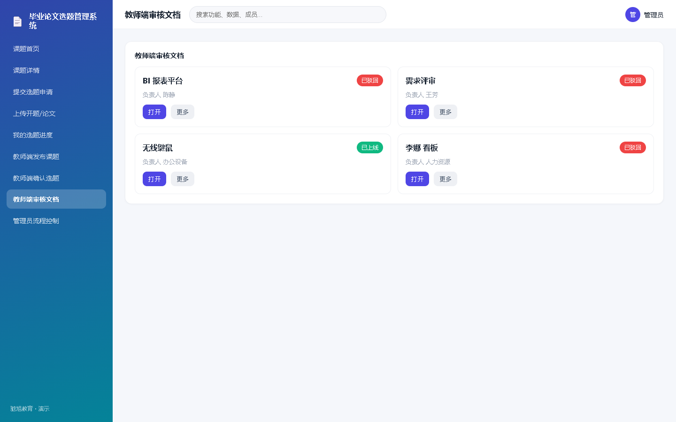The height and width of the screenshot is (422, 676).
Task: Click the 已驳回 badge on 需求评审
Action: tap(633, 81)
